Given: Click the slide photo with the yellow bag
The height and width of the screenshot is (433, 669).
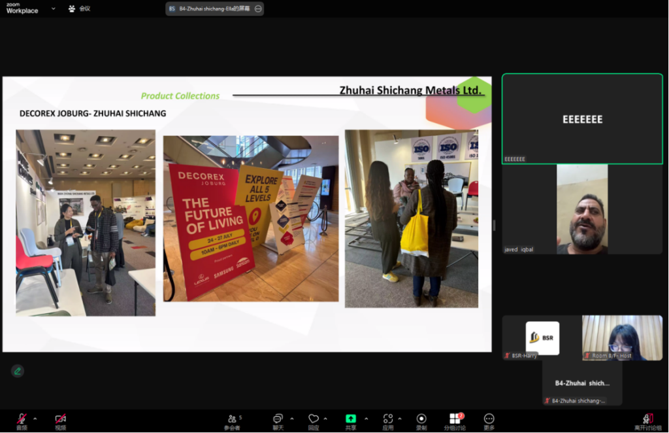Looking at the screenshot, I should (x=412, y=218).
